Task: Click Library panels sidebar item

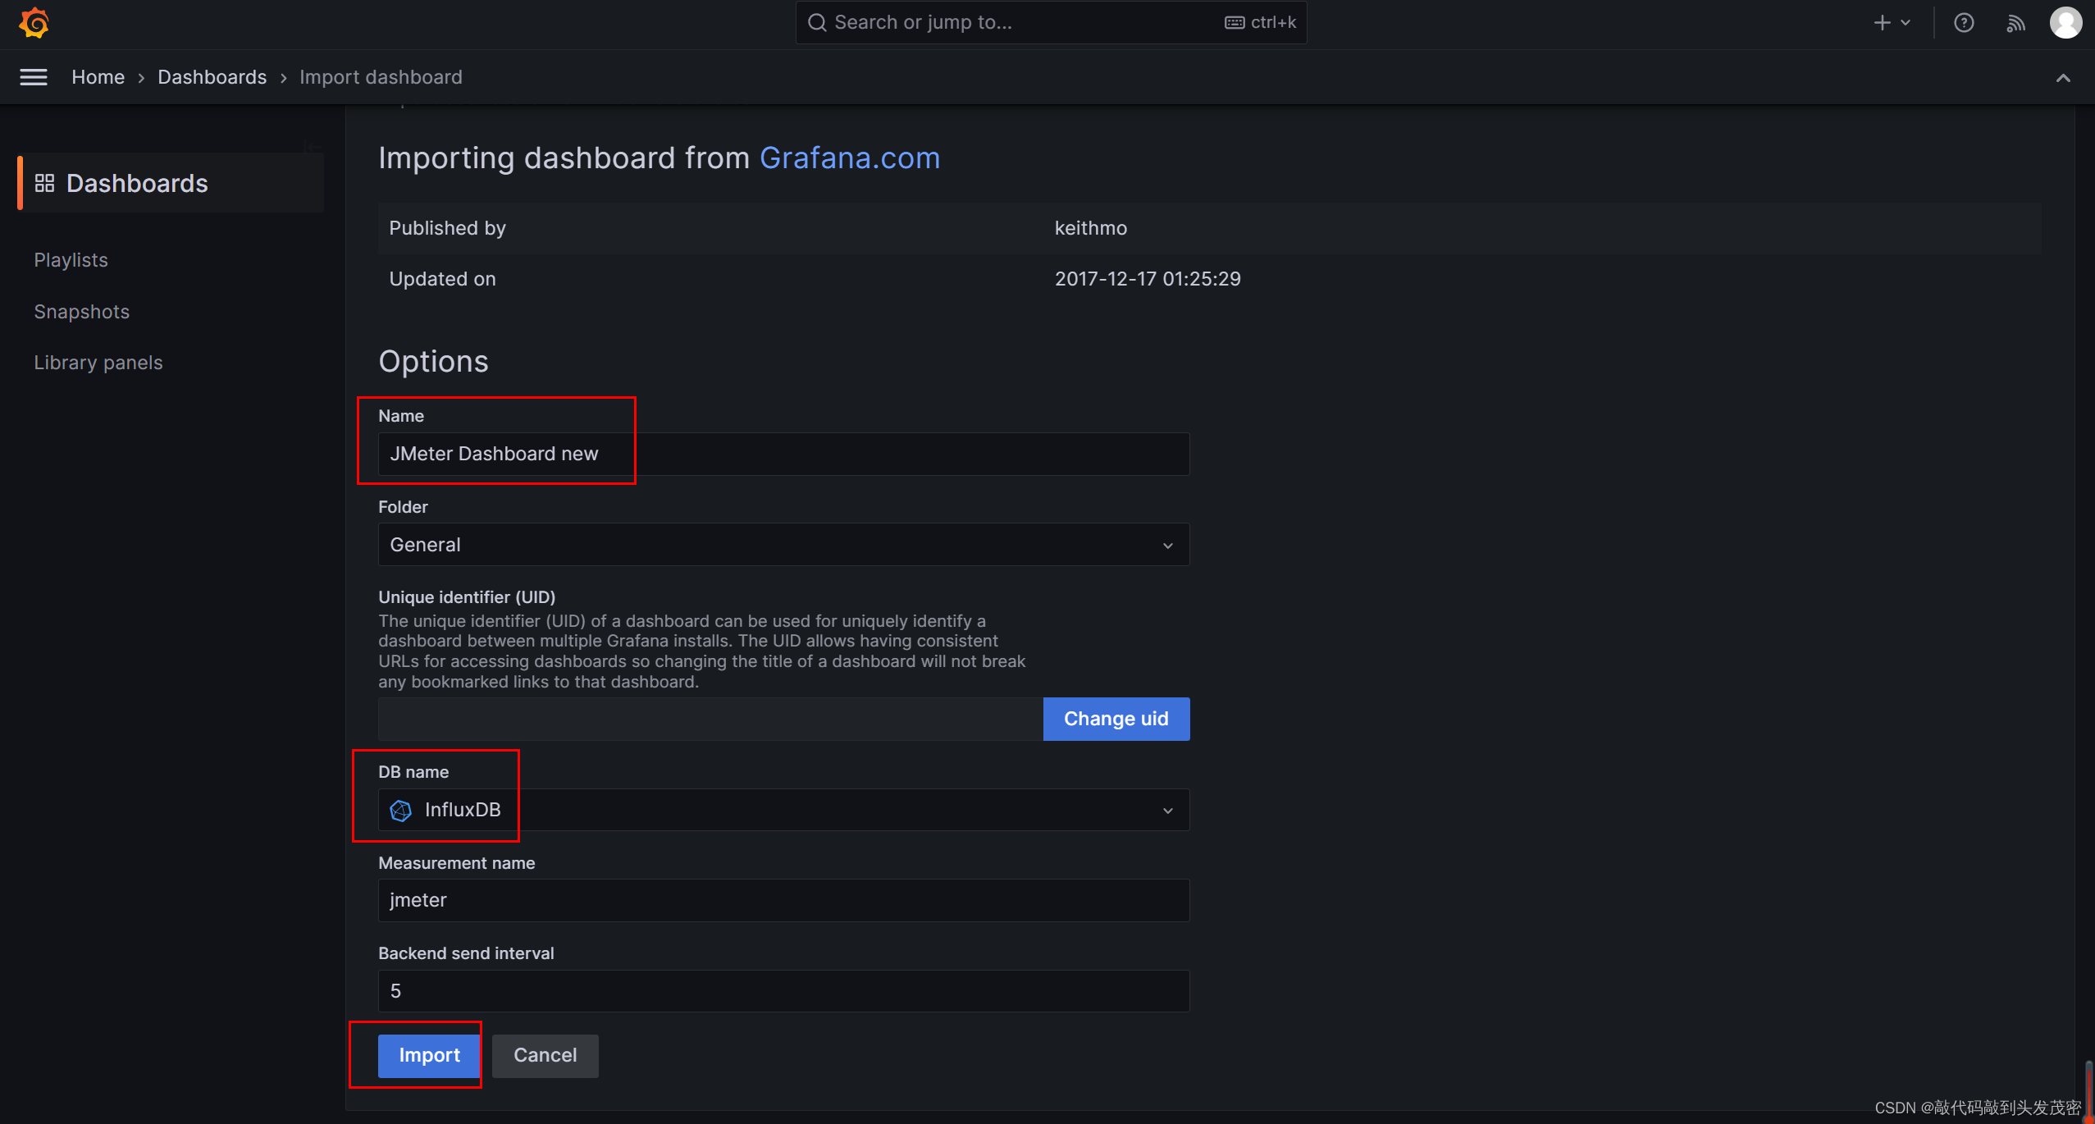Action: point(97,362)
